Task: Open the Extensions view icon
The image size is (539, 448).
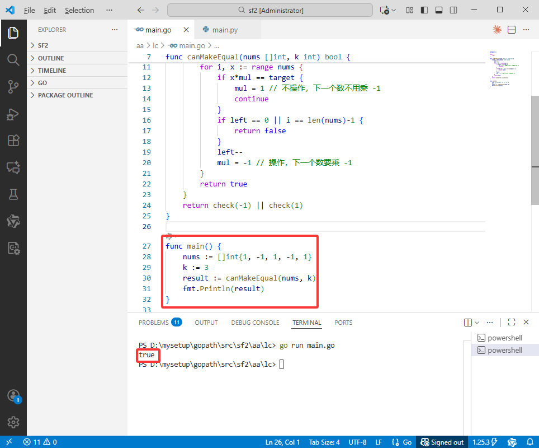Action: [x=13, y=141]
